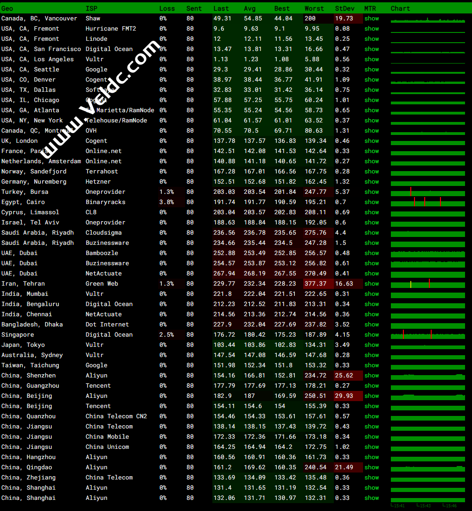
Task: Show MTR for Jiangsu China Mobile
Action: coord(371,437)
